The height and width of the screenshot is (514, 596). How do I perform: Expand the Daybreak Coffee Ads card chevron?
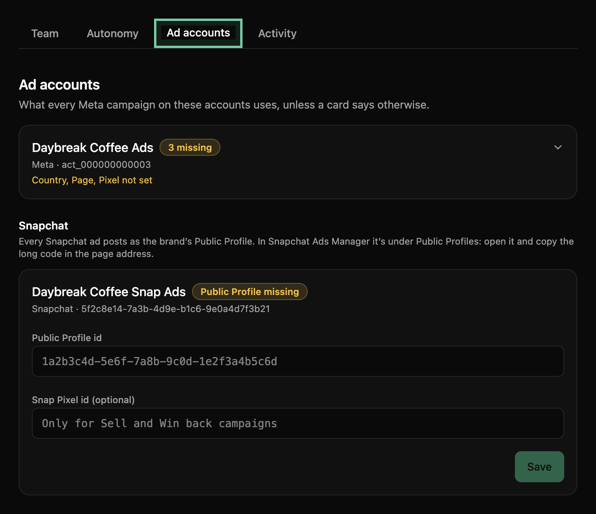pyautogui.click(x=558, y=147)
